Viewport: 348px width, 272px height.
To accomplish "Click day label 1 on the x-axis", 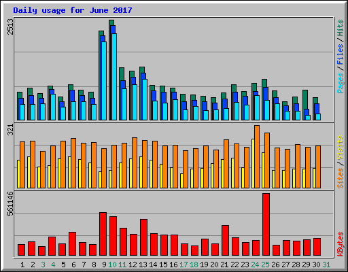I will (x=22, y=265).
